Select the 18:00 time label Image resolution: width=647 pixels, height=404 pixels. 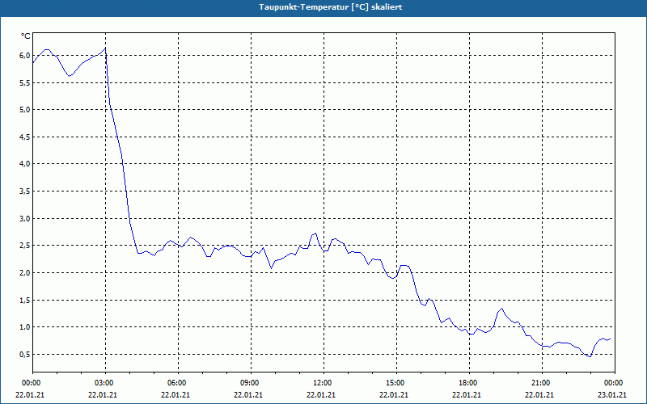click(x=469, y=383)
